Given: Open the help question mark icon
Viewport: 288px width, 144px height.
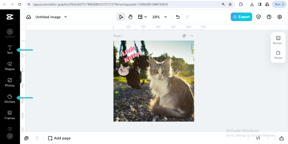Looking at the screenshot, I should coord(269,17).
